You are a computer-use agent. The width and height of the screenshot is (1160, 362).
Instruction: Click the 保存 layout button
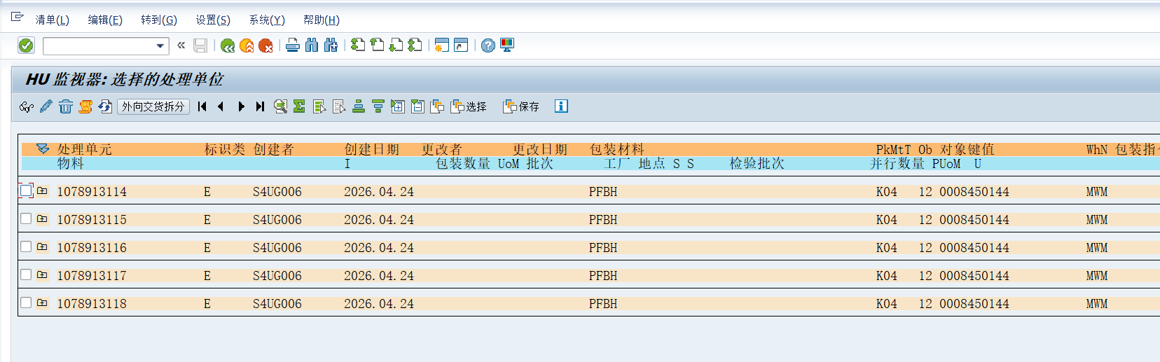click(521, 106)
